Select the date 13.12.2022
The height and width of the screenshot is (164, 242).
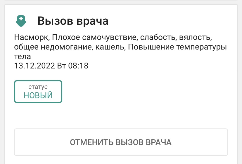point(34,66)
